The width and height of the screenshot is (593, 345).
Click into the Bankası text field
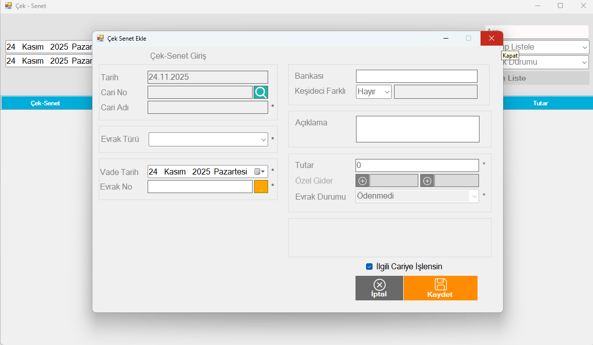pos(416,76)
